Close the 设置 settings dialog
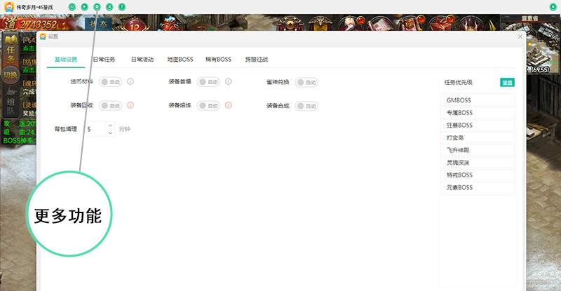This screenshot has height=291, width=561. click(x=520, y=36)
